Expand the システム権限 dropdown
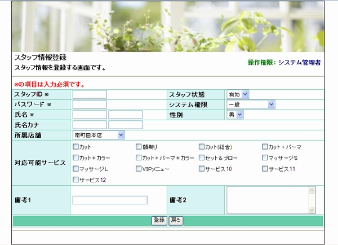Viewport: 338px width, 245px height. pos(251,104)
